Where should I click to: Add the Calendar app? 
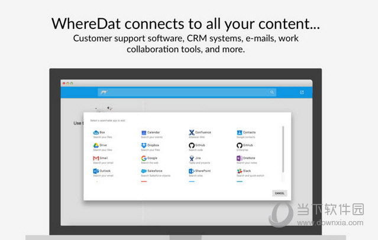[x=151, y=134]
